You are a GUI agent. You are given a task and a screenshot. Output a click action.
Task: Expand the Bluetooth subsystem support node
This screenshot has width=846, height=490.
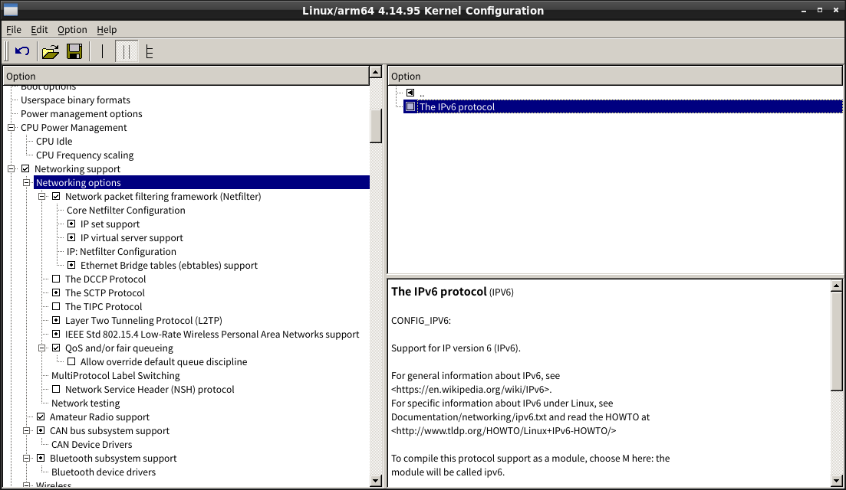[x=27, y=459]
